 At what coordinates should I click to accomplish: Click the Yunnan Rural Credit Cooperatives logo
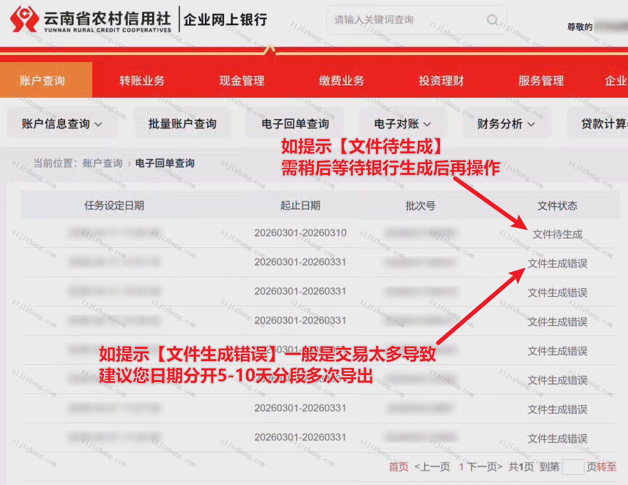click(x=25, y=19)
